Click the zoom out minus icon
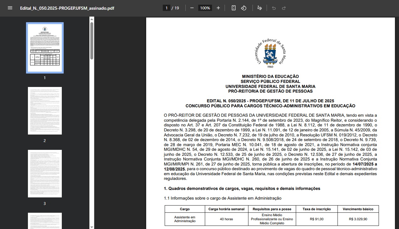This screenshot has height=229, width=399. coord(192,8)
